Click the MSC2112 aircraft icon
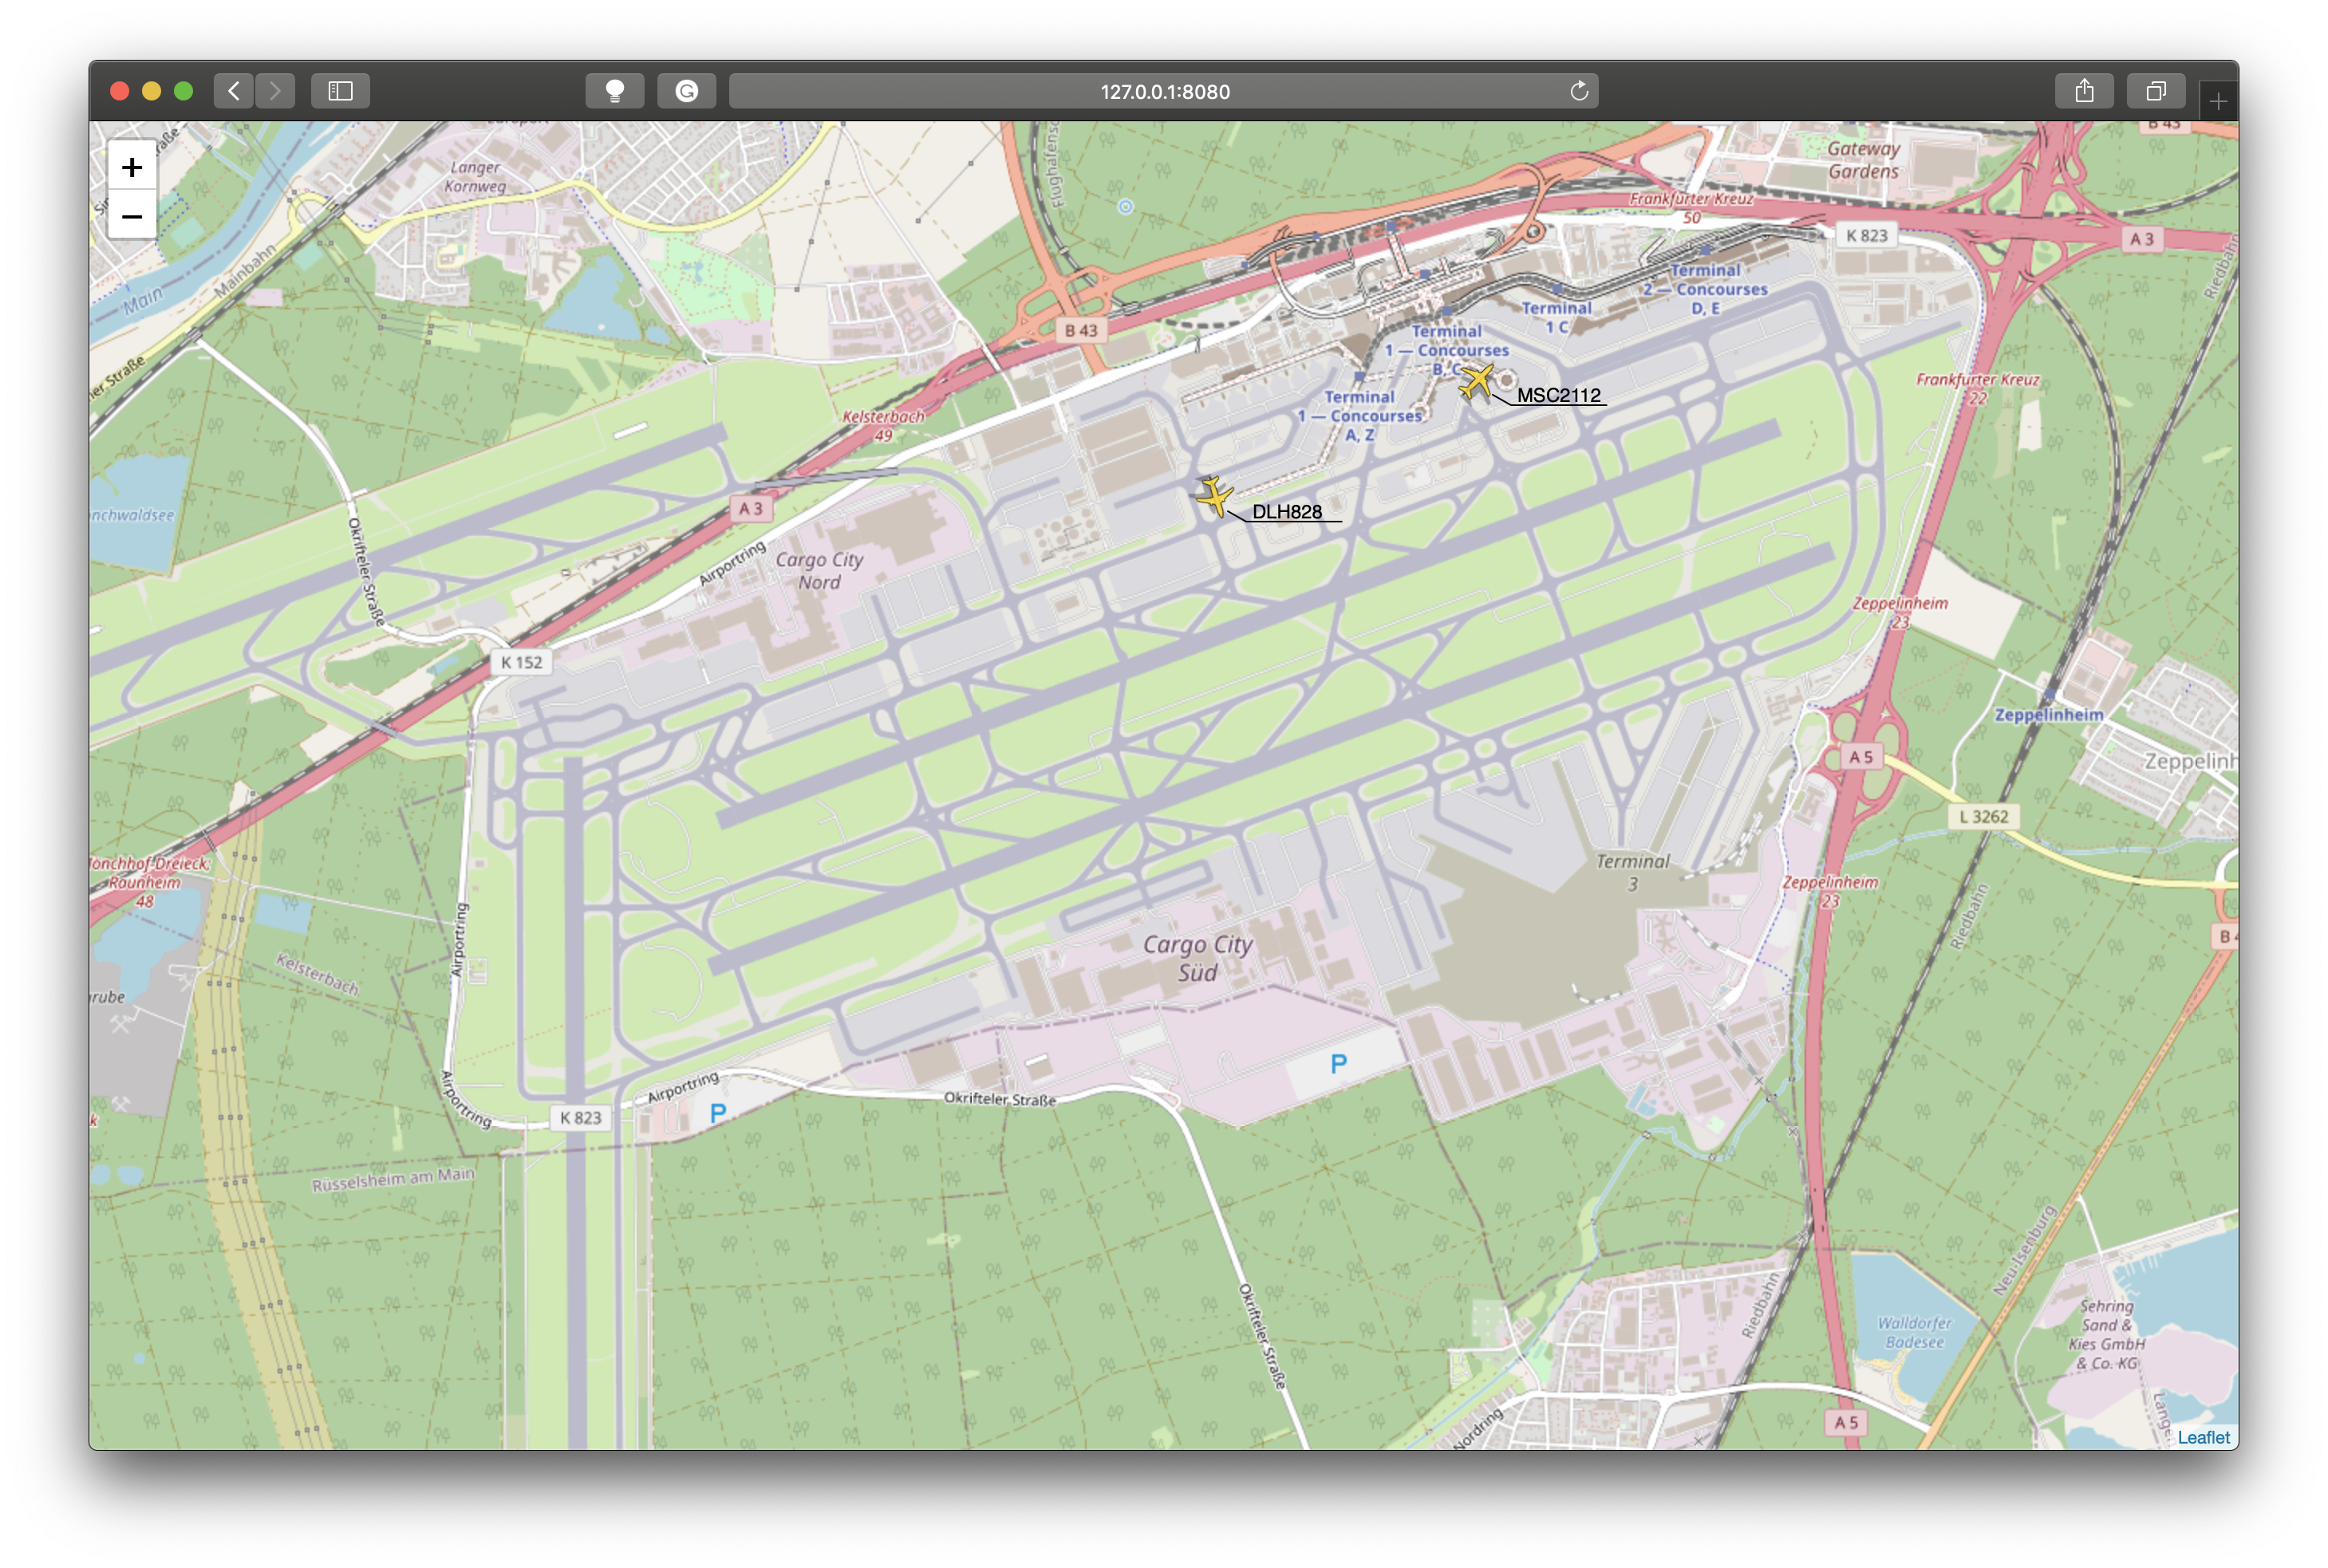This screenshot has height=1568, width=2328. click(1476, 381)
